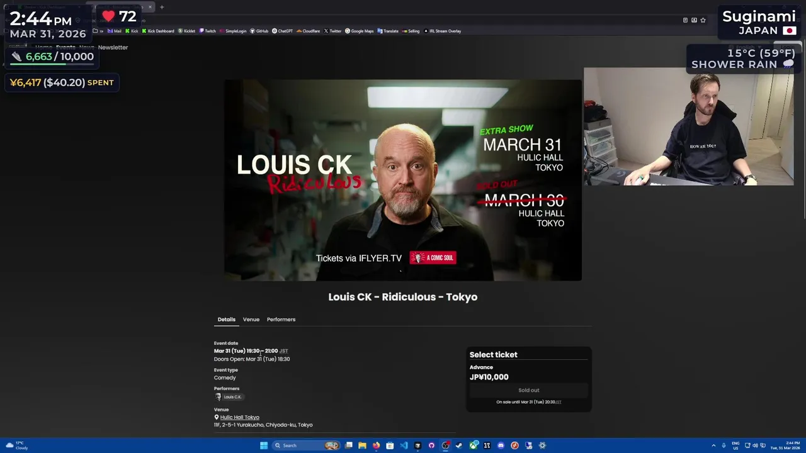
Task: Click the 'JP¥10,000' price text
Action: tap(489, 377)
